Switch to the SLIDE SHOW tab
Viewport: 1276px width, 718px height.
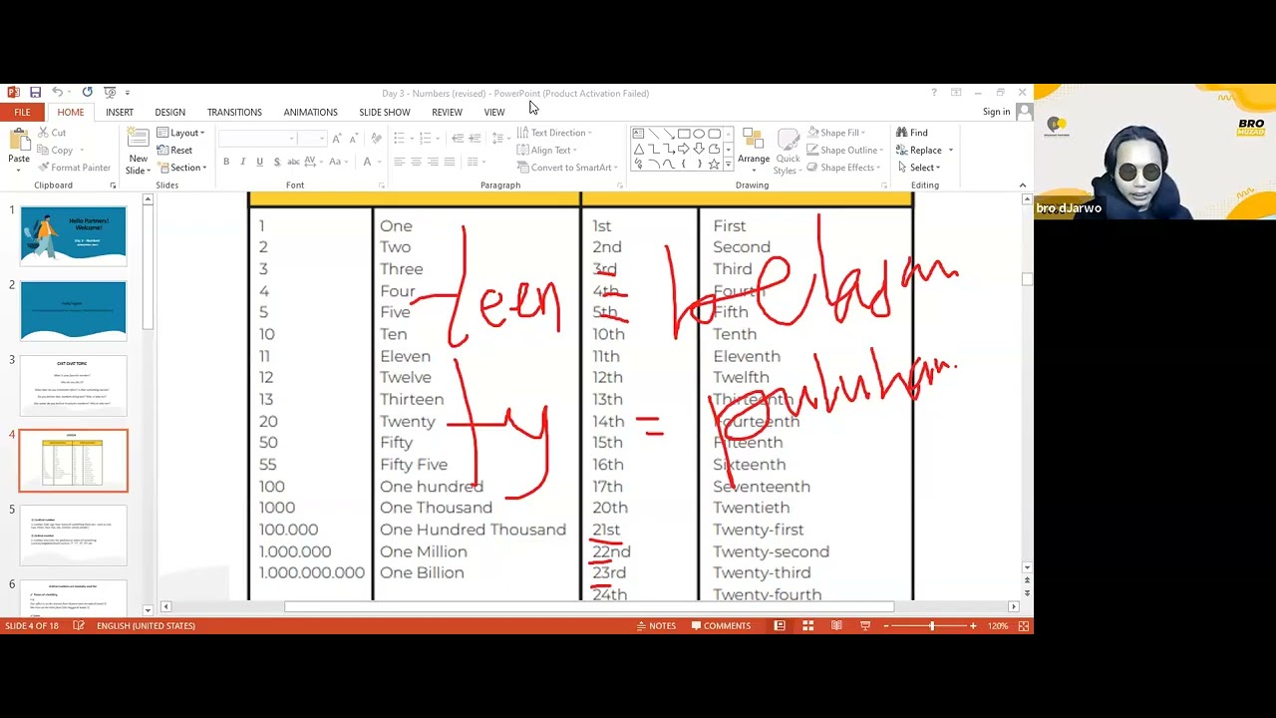(x=385, y=113)
